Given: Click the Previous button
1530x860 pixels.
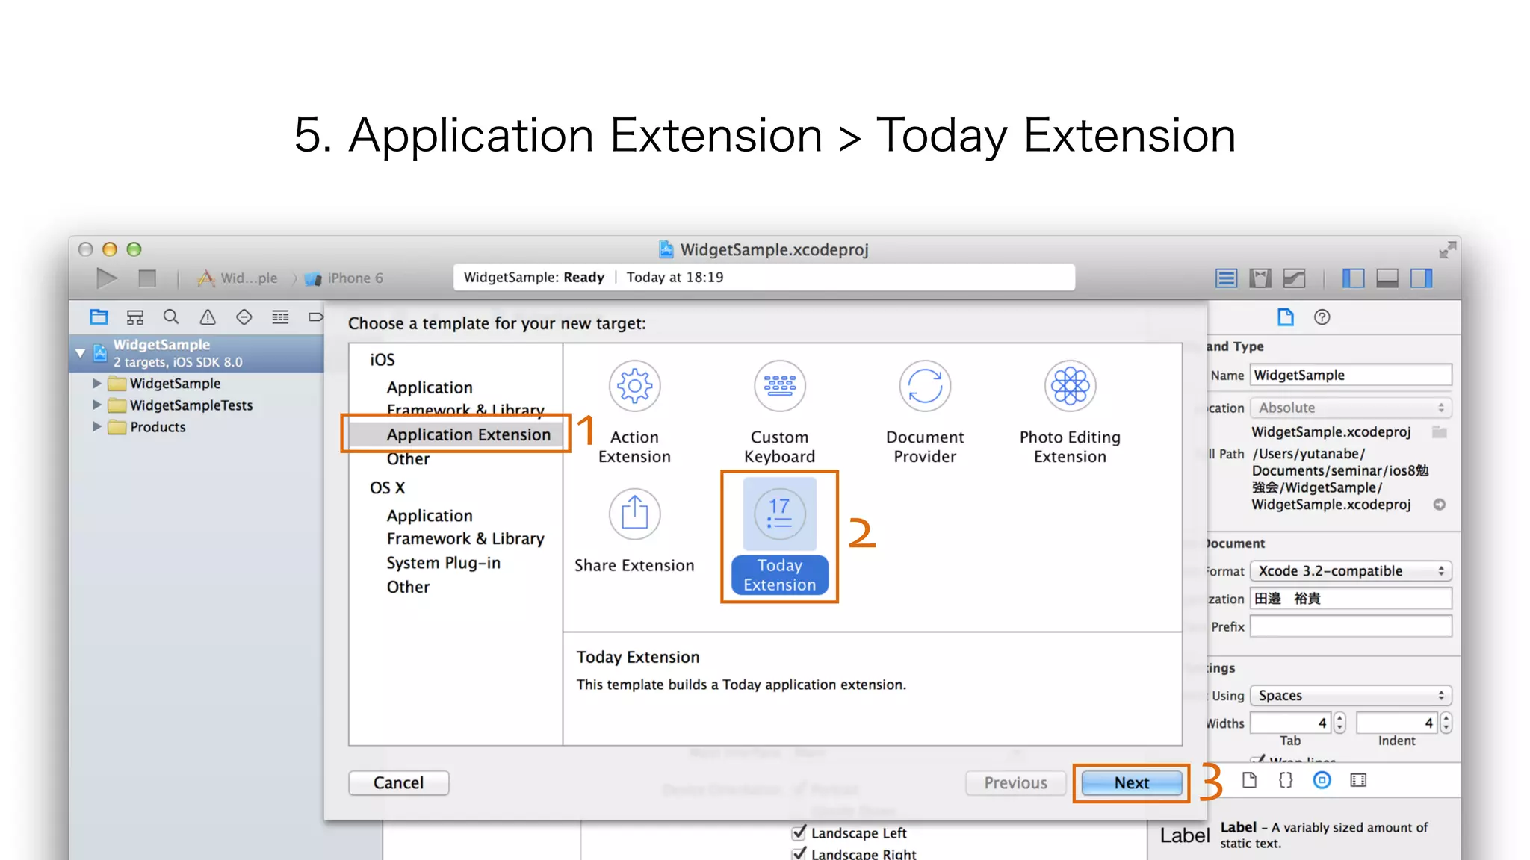Looking at the screenshot, I should [1015, 782].
